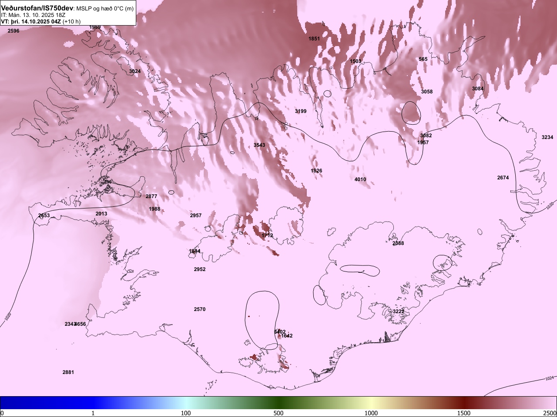The image size is (557, 417).
Task: Click the Veðurstofan/IS750dev title text
Action: point(37,8)
